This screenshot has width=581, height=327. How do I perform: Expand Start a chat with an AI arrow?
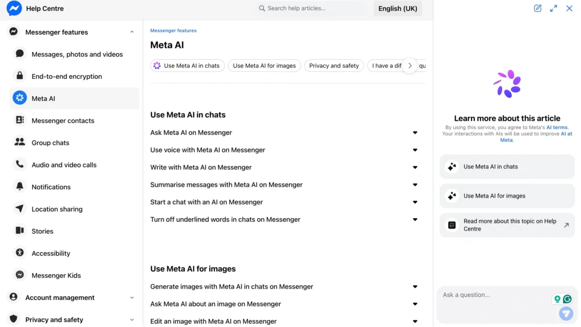(415, 202)
